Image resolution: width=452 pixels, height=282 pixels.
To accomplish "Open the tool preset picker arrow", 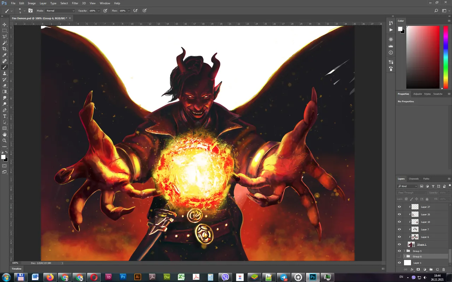I will click(x=12, y=11).
